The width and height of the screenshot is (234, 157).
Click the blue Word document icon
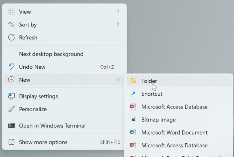click(x=133, y=132)
